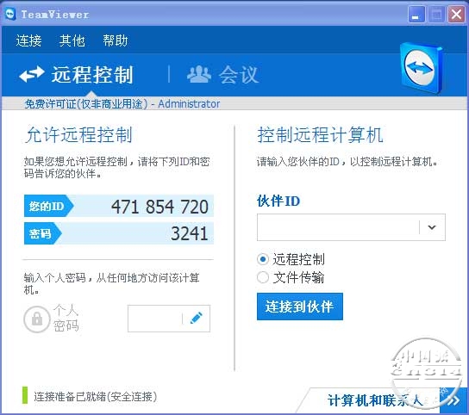469x415 pixels.
Task: Click the double-arrow remote control icon
Action: coord(32,74)
